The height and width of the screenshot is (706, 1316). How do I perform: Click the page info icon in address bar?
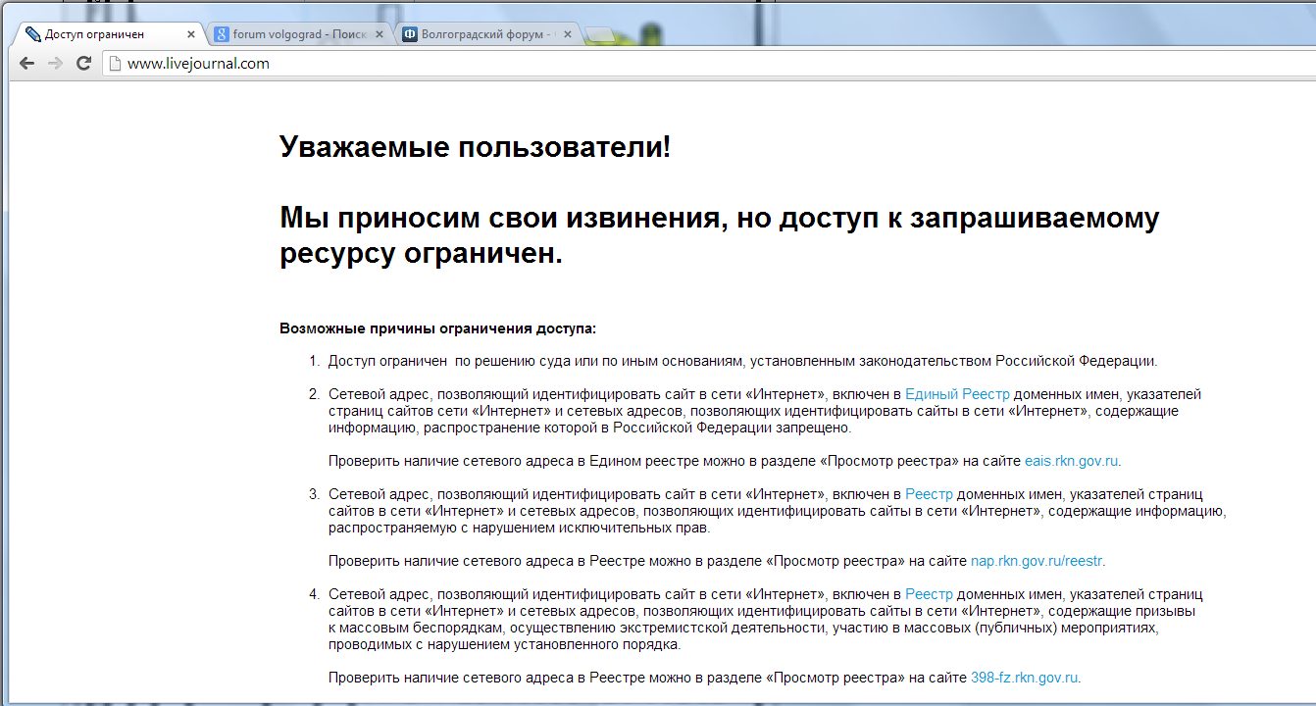coord(115,64)
